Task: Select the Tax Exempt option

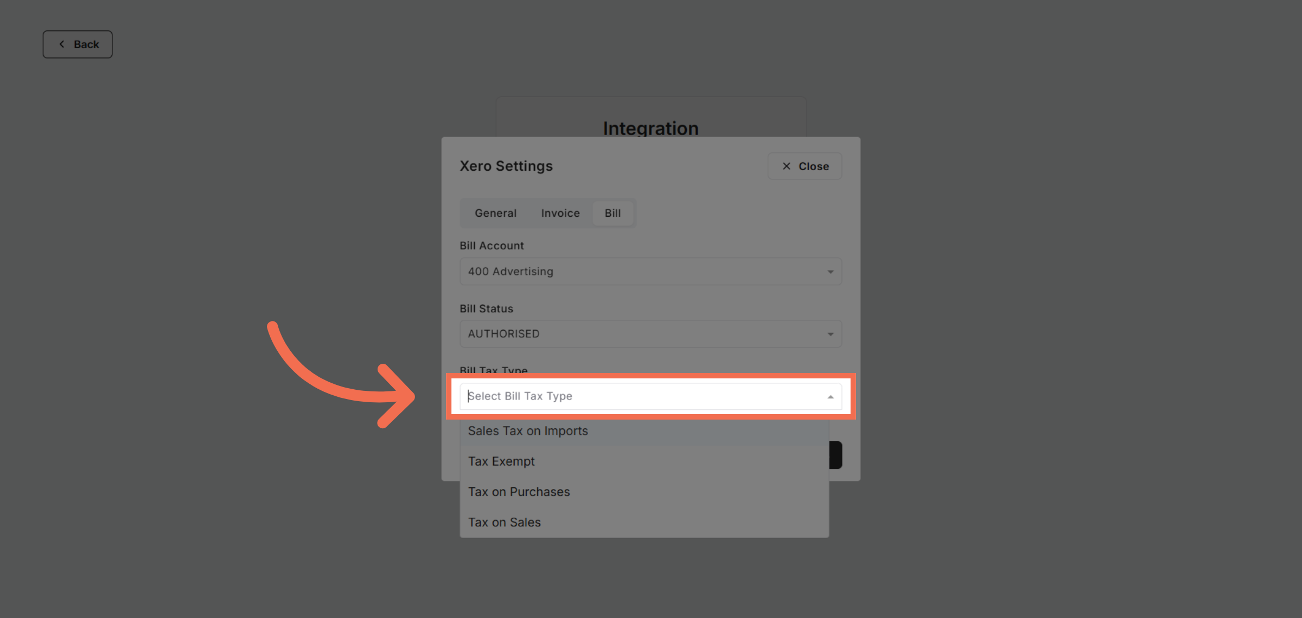Action: point(501,461)
